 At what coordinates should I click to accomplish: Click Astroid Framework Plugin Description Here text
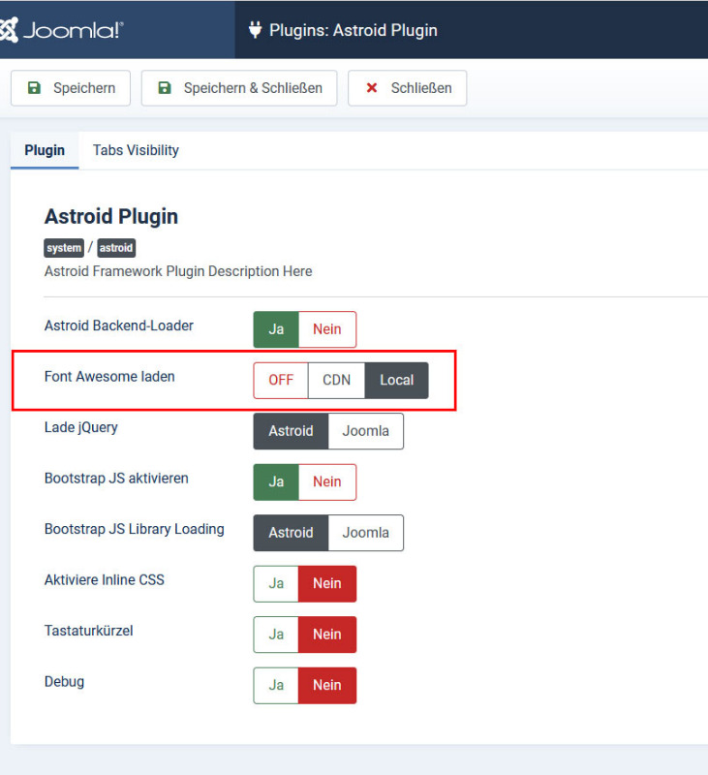(178, 271)
